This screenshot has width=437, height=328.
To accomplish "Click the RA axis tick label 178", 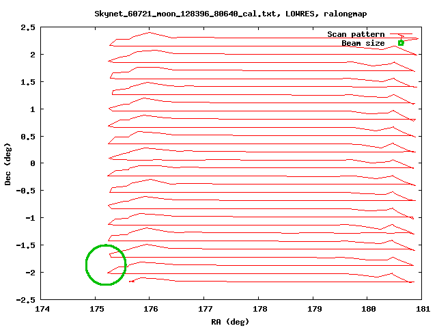I will (x=259, y=309).
